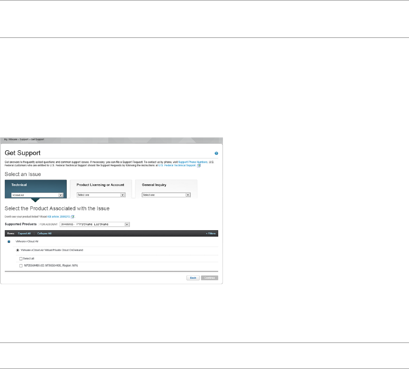Select the Product Licensing or Account tab
This screenshot has width=409, height=369.
101,189
